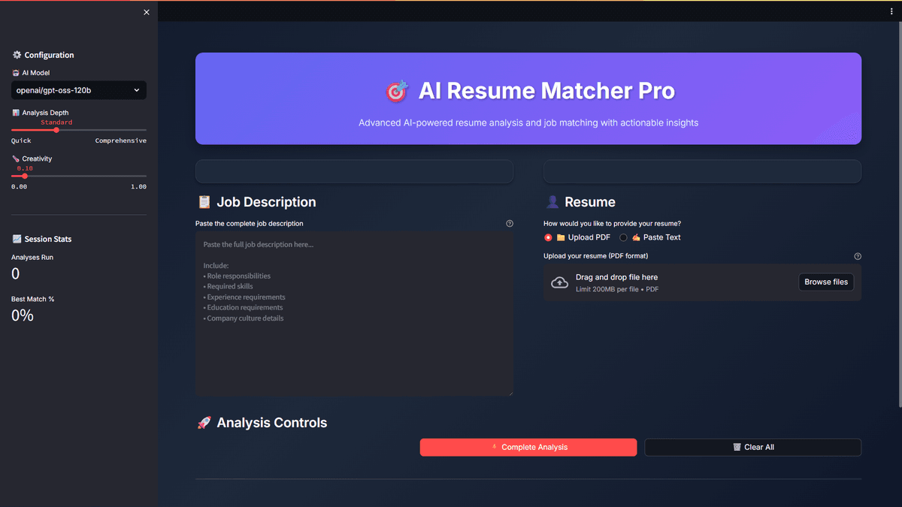Image resolution: width=902 pixels, height=507 pixels.
Task: Select the Upload PDF radio option
Action: coord(549,237)
